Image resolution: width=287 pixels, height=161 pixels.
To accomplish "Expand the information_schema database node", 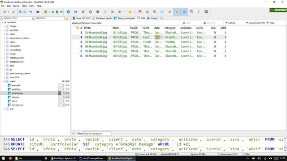I will [4, 38].
